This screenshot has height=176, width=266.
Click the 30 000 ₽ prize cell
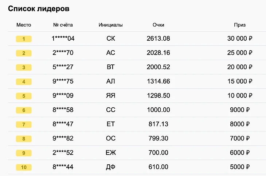pyautogui.click(x=239, y=39)
